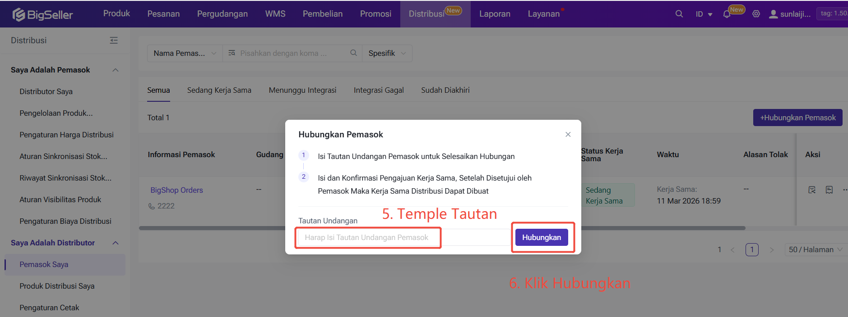Switch to the Sudah Diakhiri tab
The image size is (848, 317).
click(445, 90)
